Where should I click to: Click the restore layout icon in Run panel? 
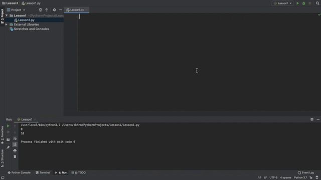8,140
